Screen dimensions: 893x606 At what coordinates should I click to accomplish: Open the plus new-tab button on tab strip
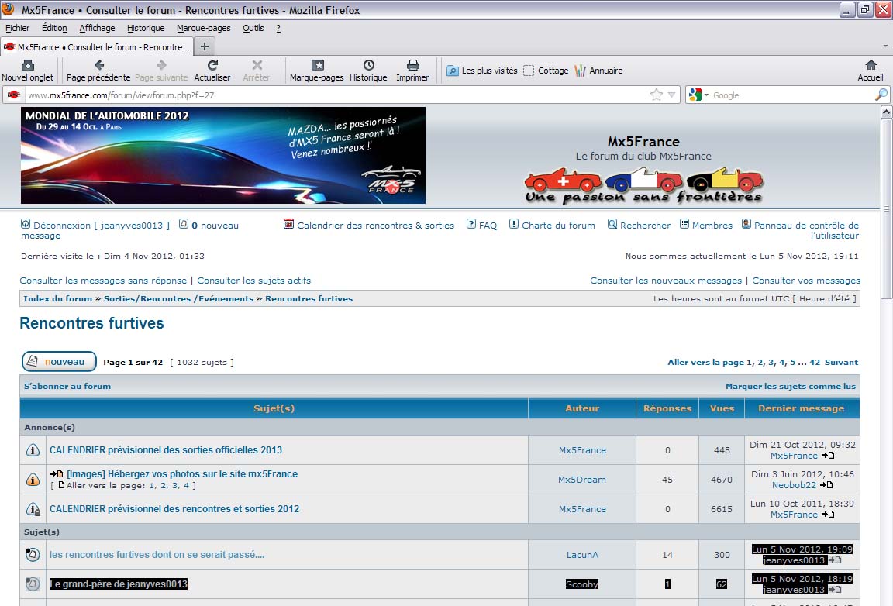(x=205, y=46)
